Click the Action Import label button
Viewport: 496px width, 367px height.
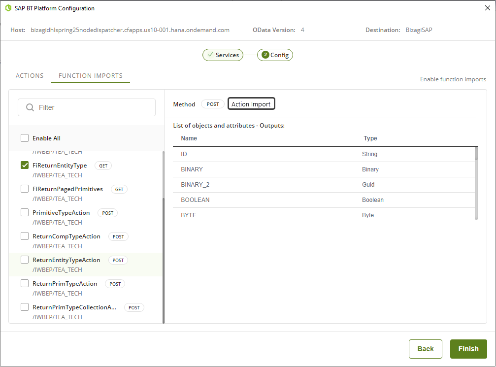(251, 104)
